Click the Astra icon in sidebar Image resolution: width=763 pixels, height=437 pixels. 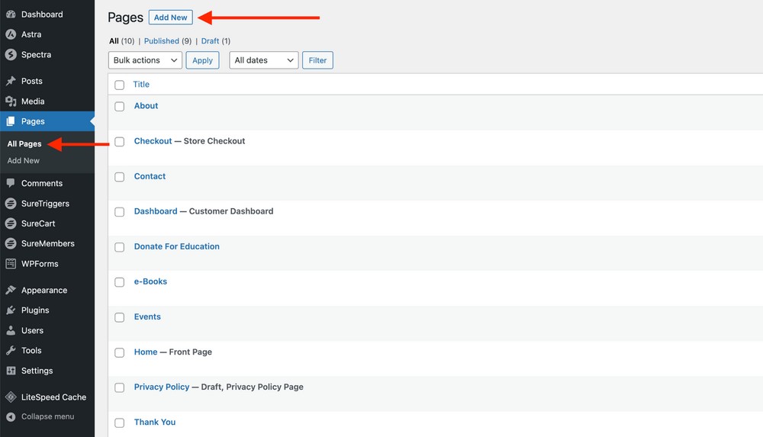[11, 34]
